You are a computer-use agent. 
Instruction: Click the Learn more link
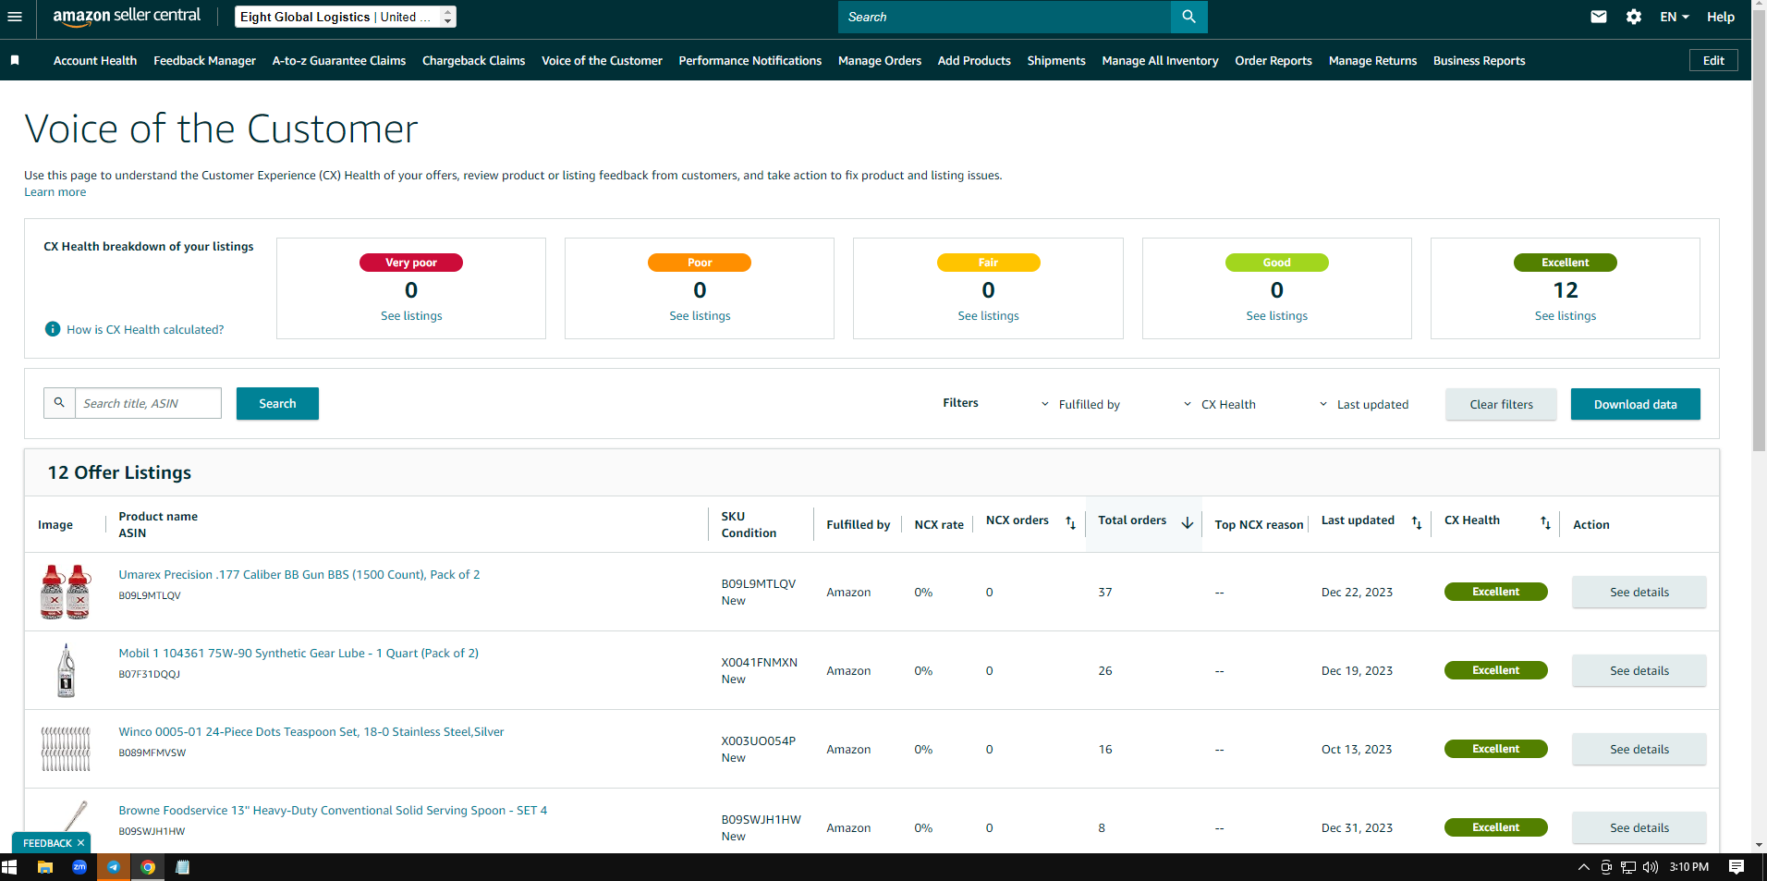click(x=55, y=192)
